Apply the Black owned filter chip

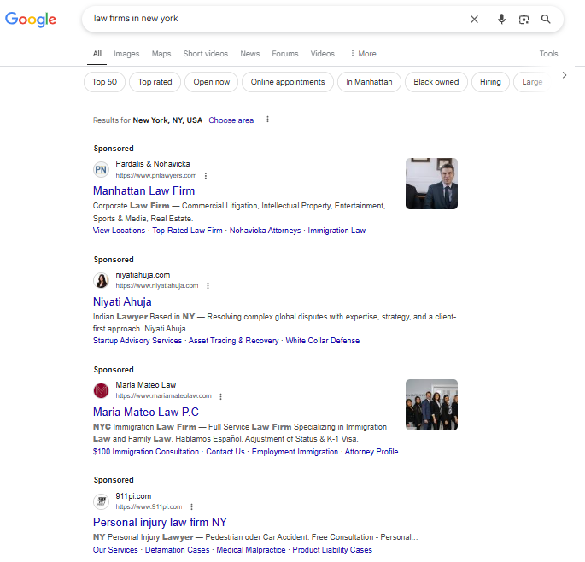tap(436, 82)
